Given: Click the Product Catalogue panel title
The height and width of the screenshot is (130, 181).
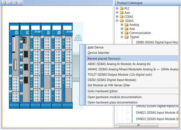Looking at the screenshot, I should (130, 3).
